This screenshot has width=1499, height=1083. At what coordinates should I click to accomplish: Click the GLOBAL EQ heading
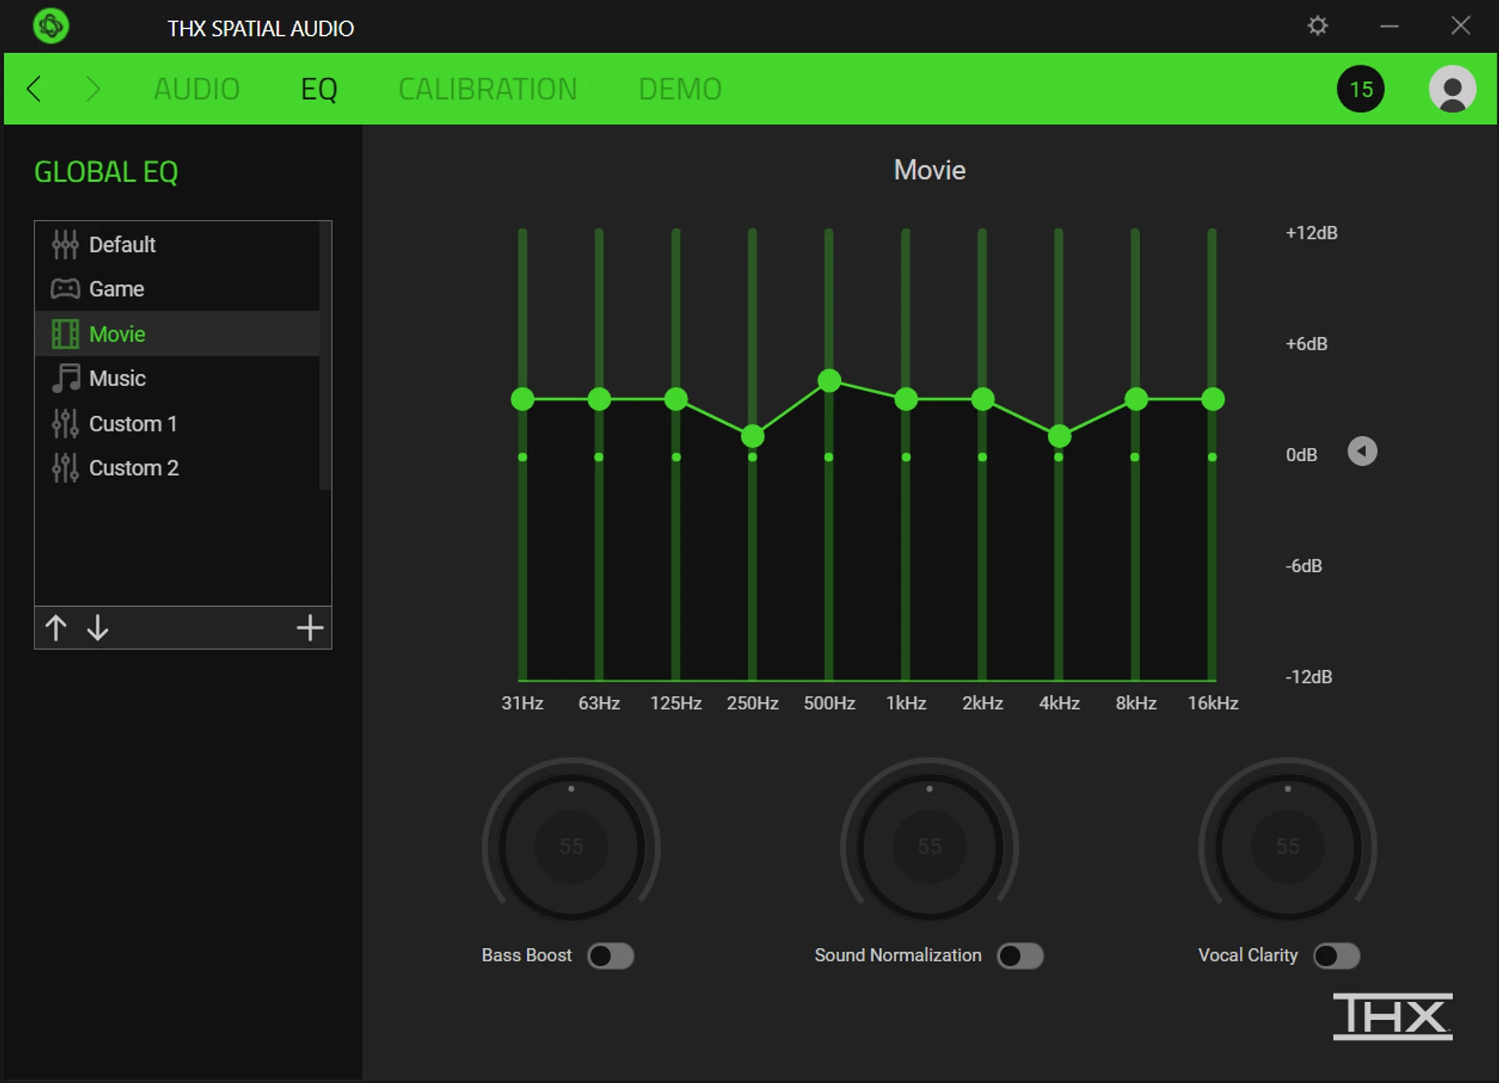(x=106, y=172)
